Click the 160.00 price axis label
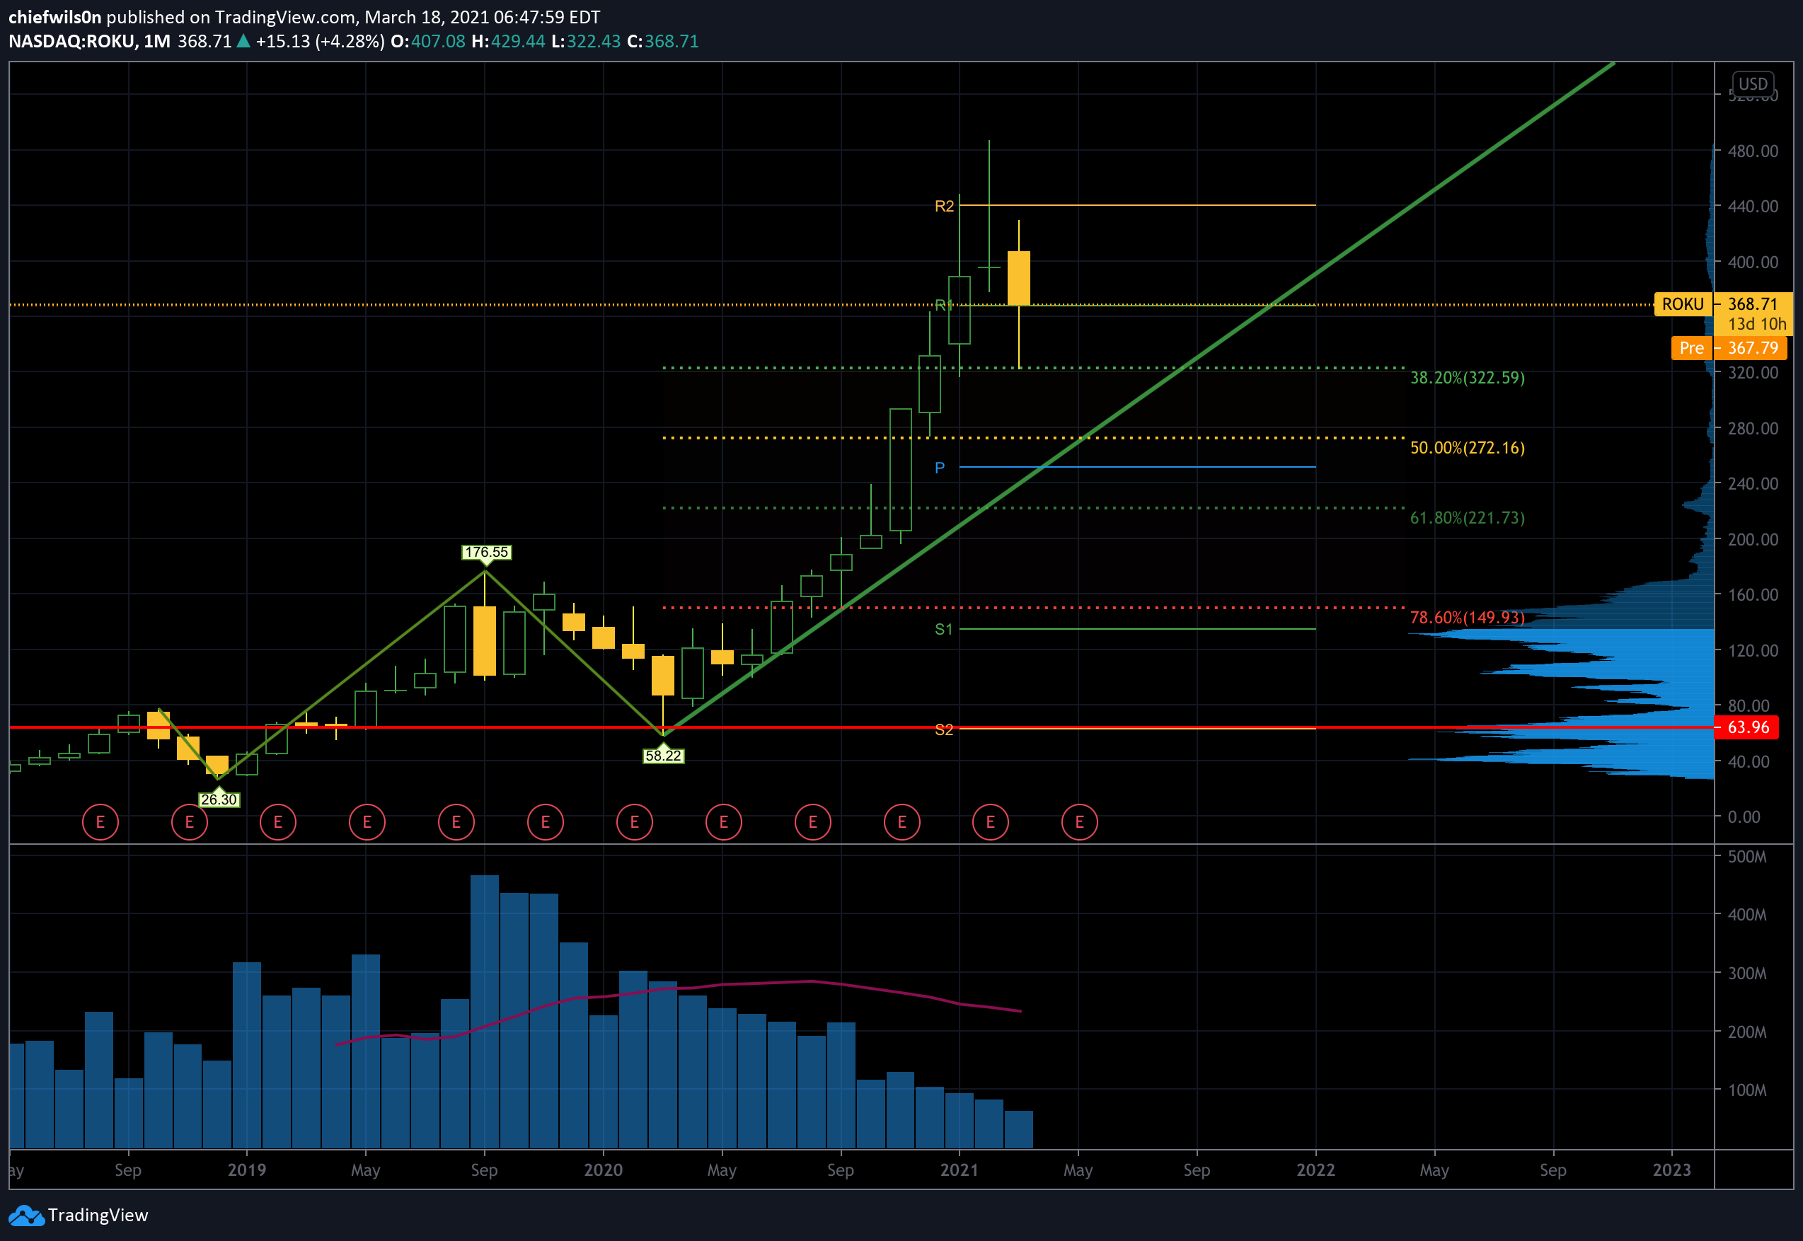1803x1241 pixels. (x=1753, y=595)
